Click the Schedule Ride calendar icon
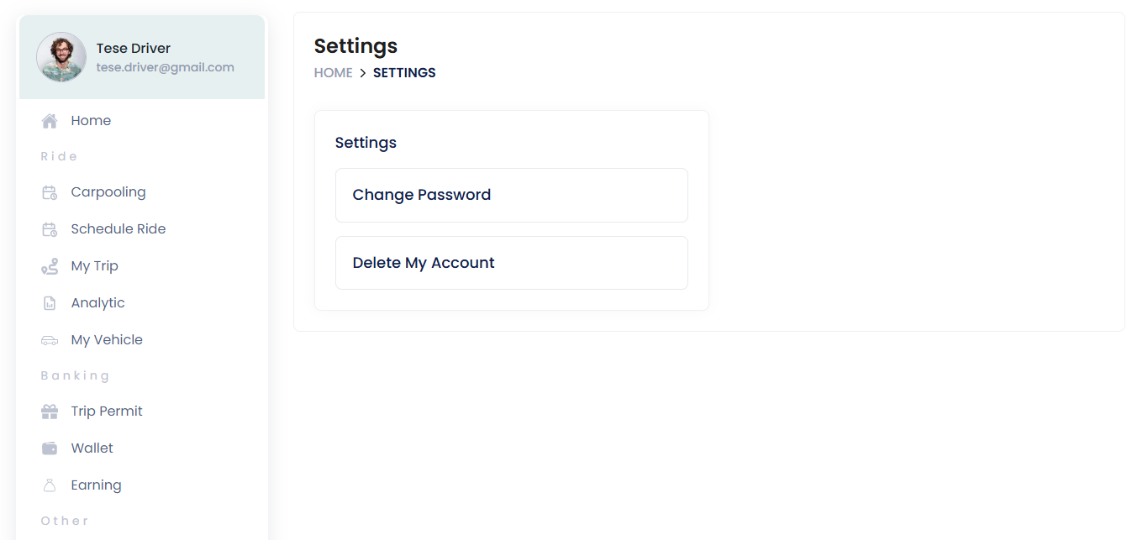The height and width of the screenshot is (540, 1148). pos(50,229)
